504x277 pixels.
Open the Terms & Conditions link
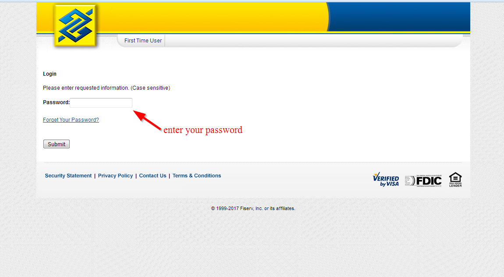[x=197, y=175]
